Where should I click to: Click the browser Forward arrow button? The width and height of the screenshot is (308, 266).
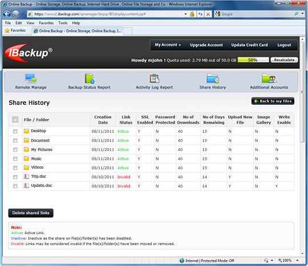tap(16, 14)
